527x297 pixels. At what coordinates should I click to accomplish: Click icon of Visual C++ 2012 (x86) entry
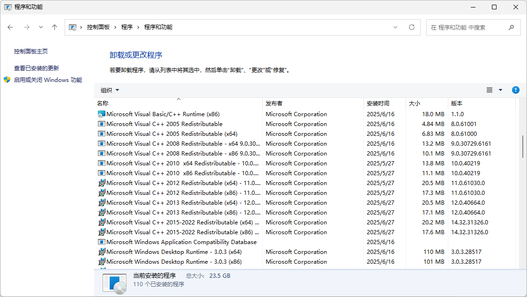pyautogui.click(x=102, y=193)
